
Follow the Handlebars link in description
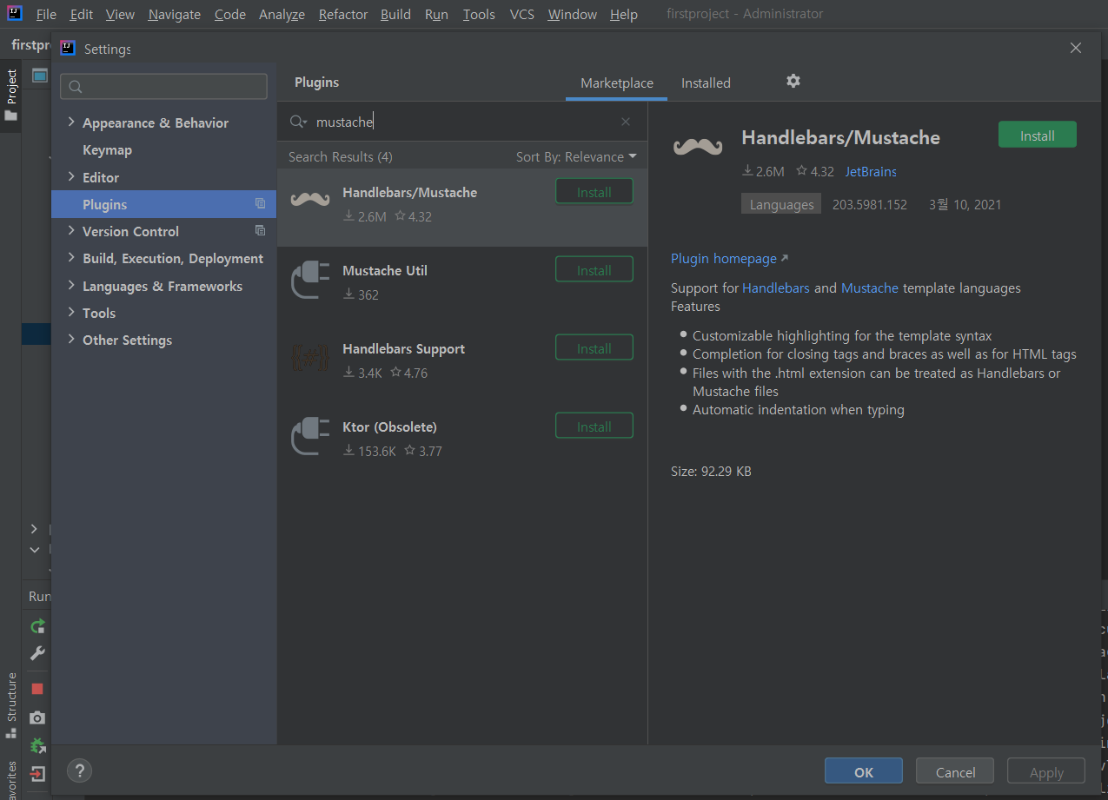[x=776, y=288]
